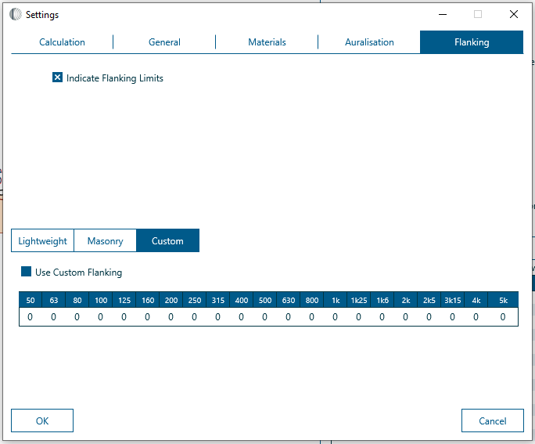Edit the value under 1k25

click(358, 317)
